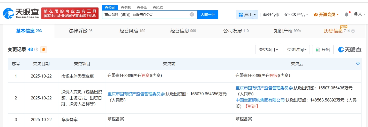Open 中国宝武钢铁集团有限公司 link

tap(260, 100)
